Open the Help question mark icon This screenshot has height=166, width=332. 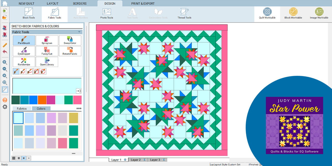pyautogui.click(x=5, y=100)
